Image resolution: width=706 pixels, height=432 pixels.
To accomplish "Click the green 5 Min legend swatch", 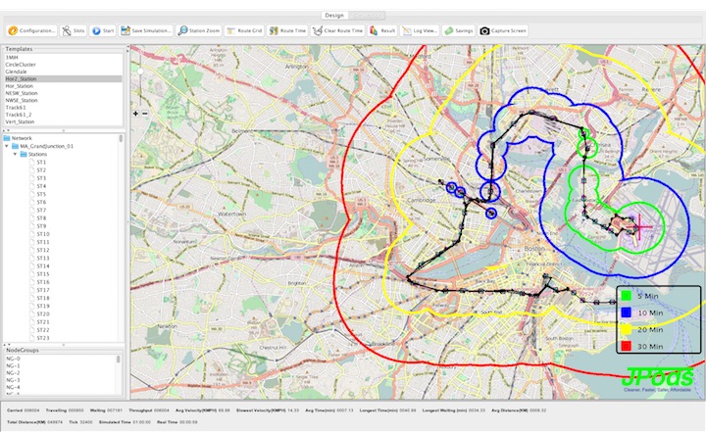I will coord(626,296).
